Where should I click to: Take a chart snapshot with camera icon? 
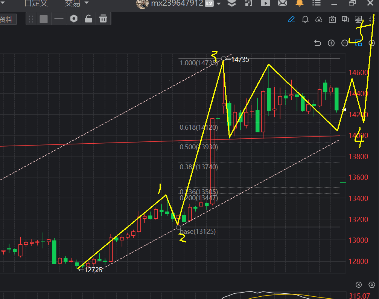coord(332,19)
